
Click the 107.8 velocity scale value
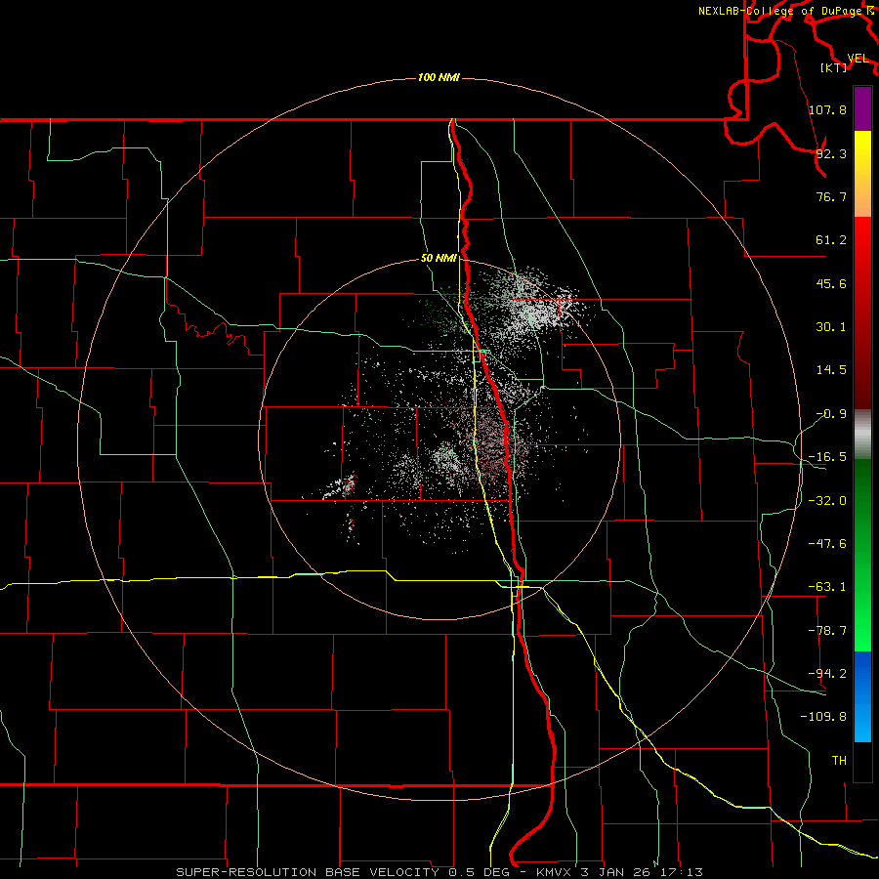coord(827,109)
